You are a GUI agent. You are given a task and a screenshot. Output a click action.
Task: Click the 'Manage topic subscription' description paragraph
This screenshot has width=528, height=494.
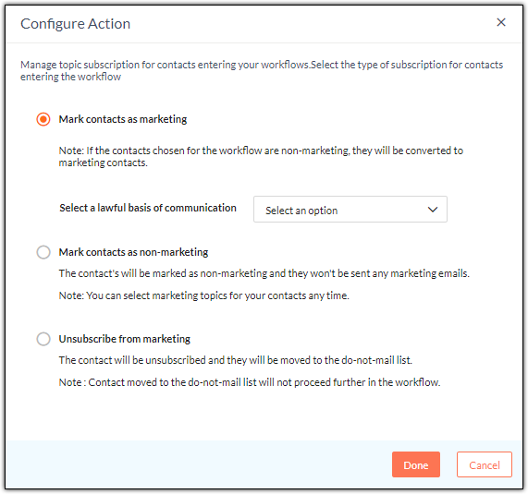pyautogui.click(x=262, y=70)
